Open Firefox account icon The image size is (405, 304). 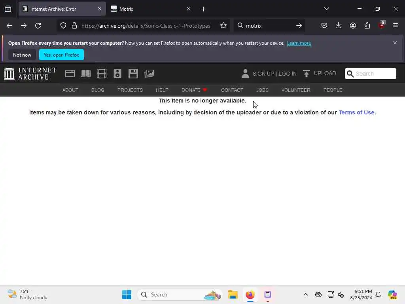[353, 26]
